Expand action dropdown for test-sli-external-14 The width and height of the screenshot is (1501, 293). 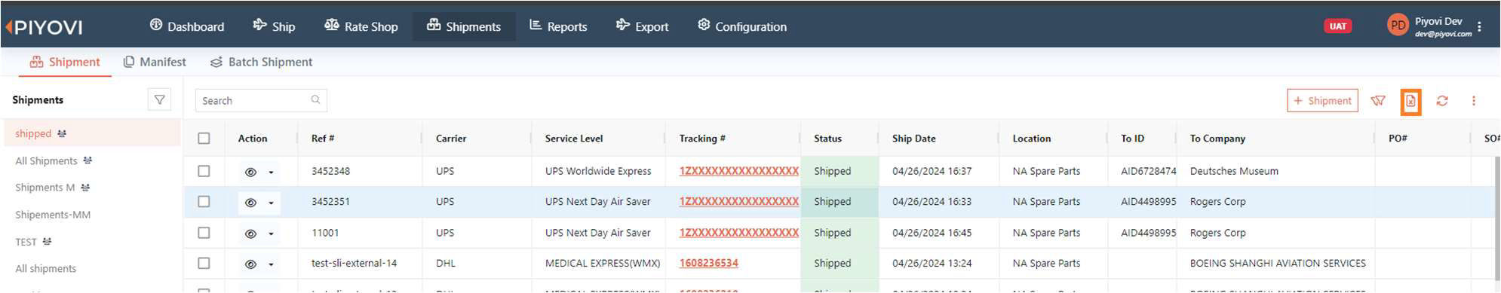point(271,264)
